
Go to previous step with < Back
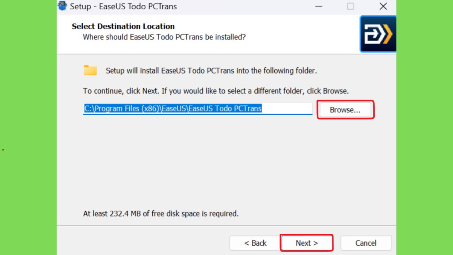[x=255, y=243]
